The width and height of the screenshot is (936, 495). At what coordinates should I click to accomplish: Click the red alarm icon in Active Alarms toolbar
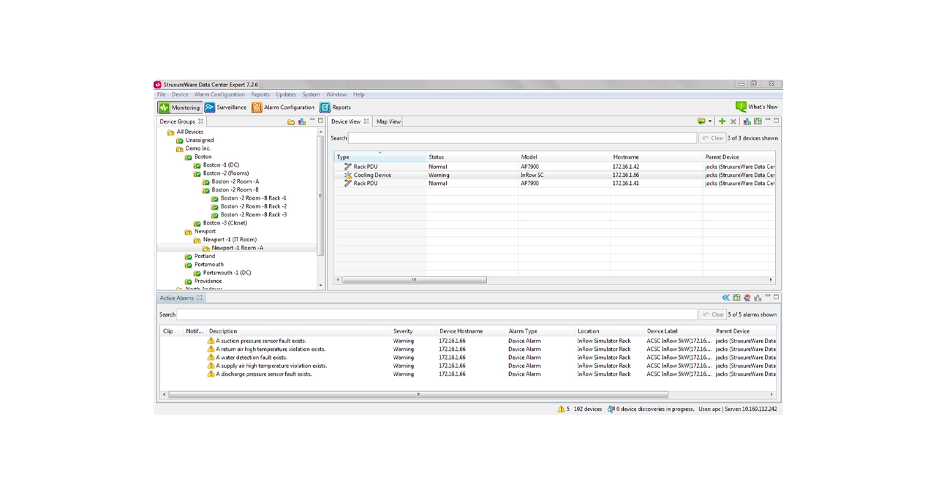point(747,298)
